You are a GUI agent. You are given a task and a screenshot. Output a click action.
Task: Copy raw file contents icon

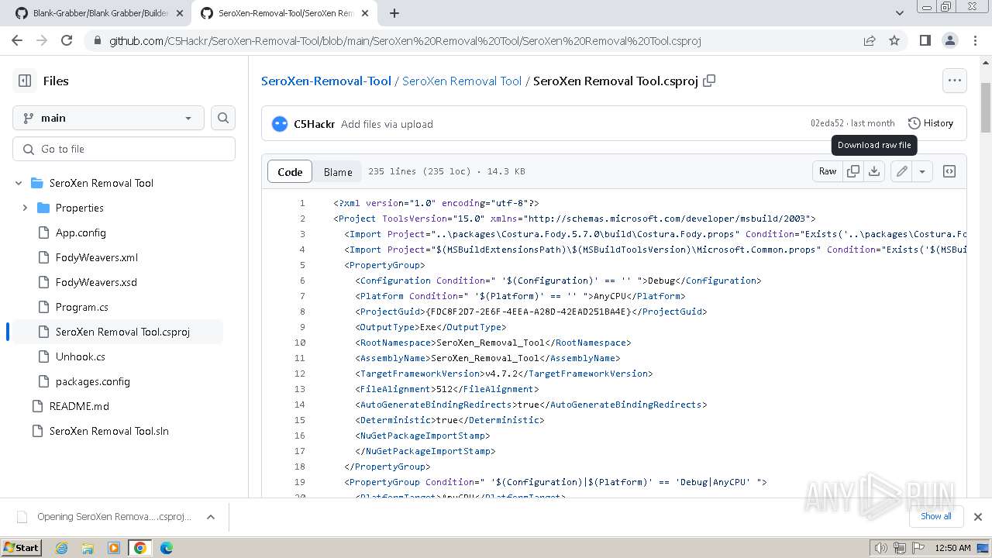[x=853, y=171]
